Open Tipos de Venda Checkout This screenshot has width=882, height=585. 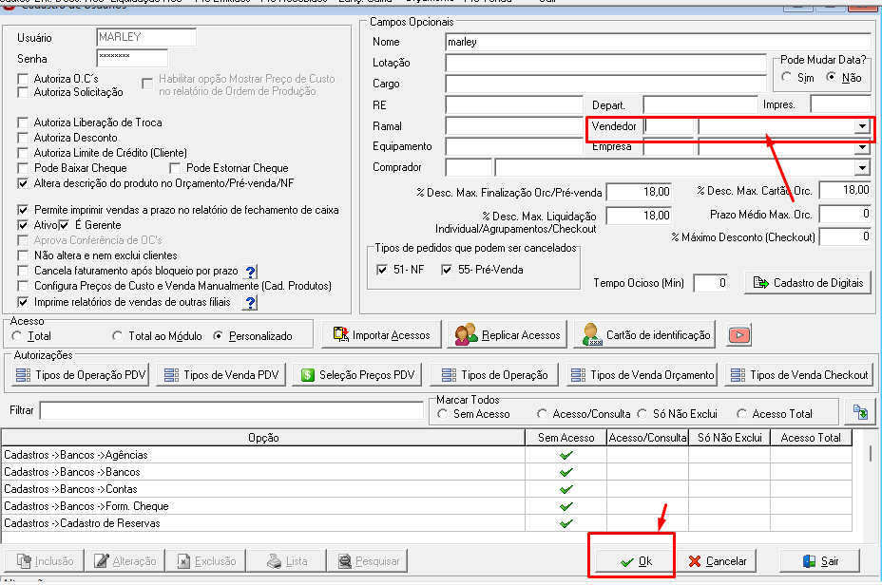(798, 375)
